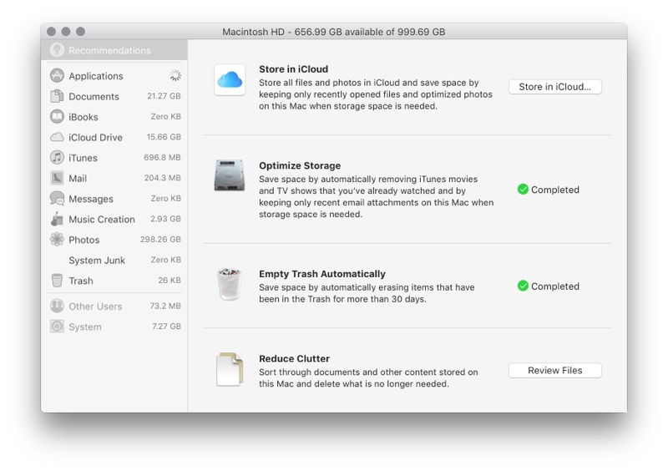Viewport: 668px width, 471px height.
Task: Open the Trash category
Action: (115, 281)
